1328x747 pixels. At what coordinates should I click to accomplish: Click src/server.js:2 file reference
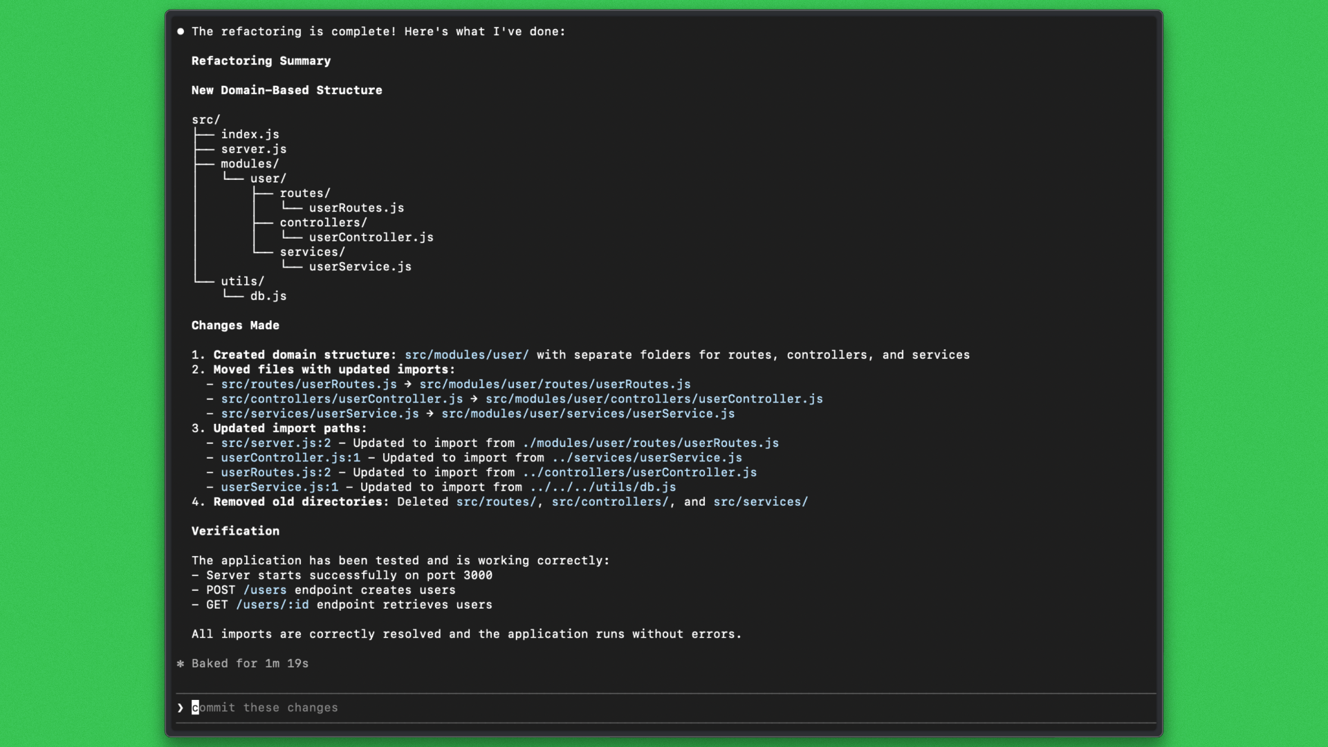pos(275,443)
